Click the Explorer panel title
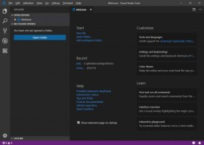The height and width of the screenshot is (145, 204). click(x=19, y=10)
